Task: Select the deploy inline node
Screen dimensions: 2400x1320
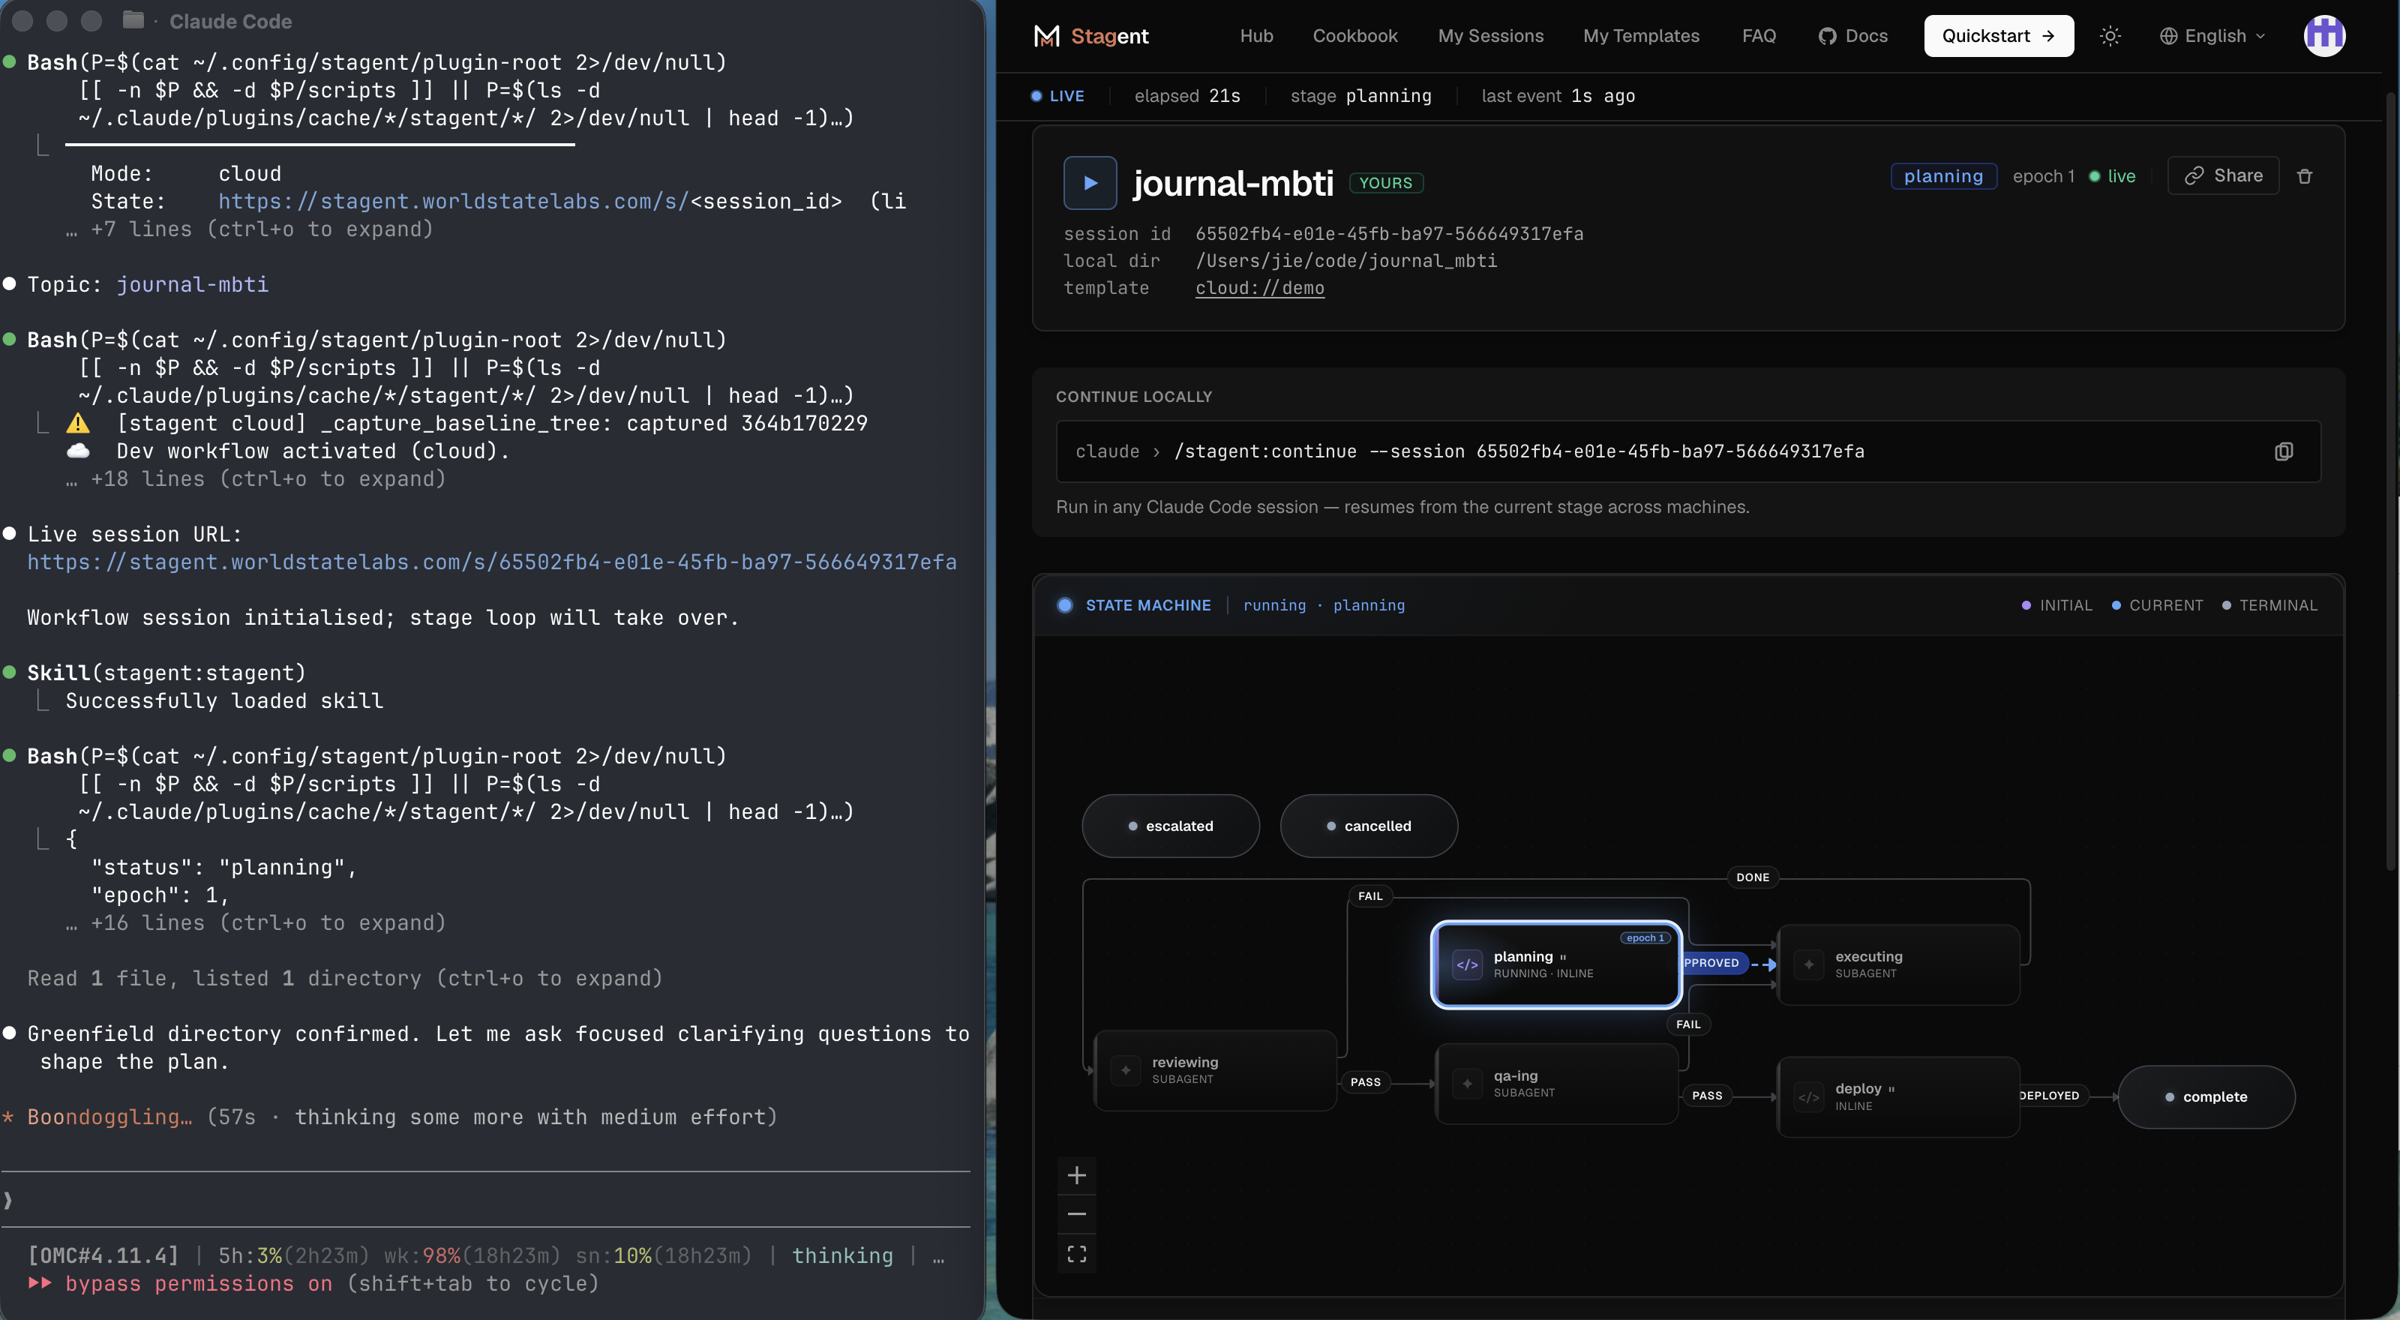Action: pos(1897,1096)
